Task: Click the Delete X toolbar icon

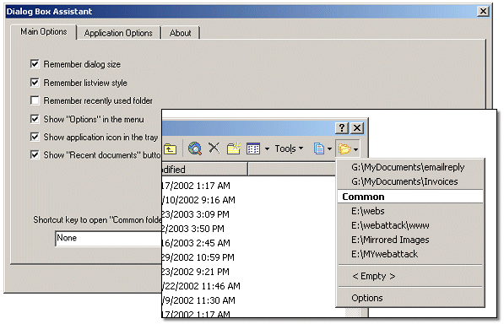Action: pyautogui.click(x=214, y=148)
